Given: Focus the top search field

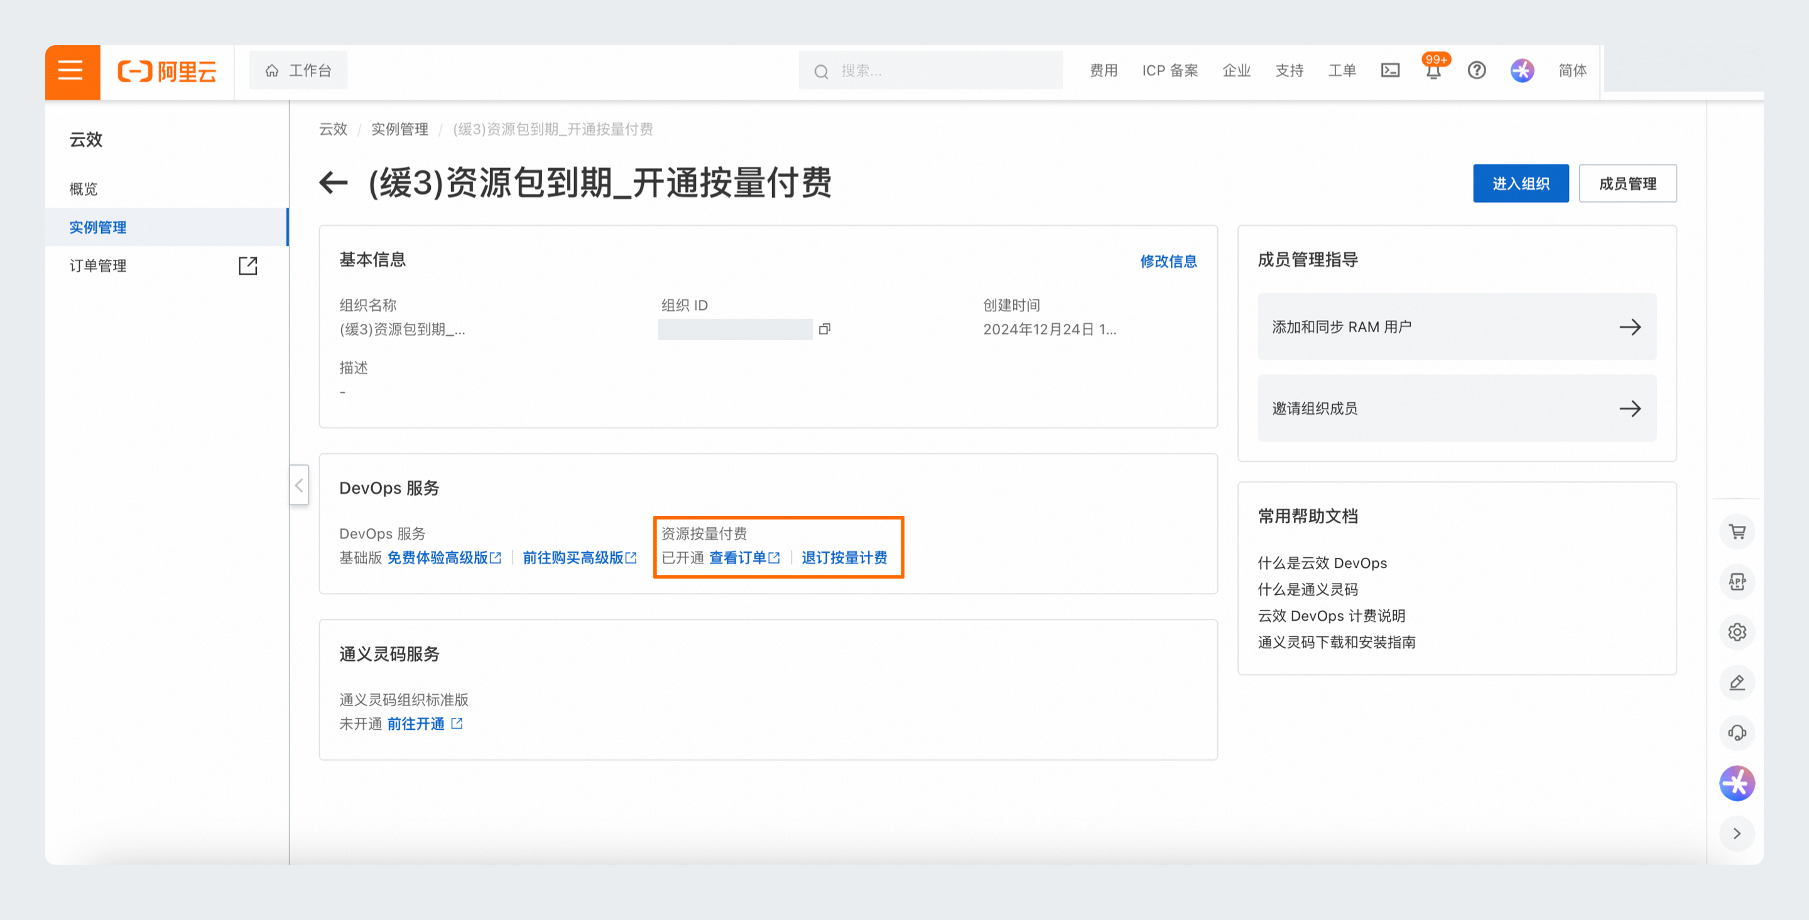Looking at the screenshot, I should 930,70.
